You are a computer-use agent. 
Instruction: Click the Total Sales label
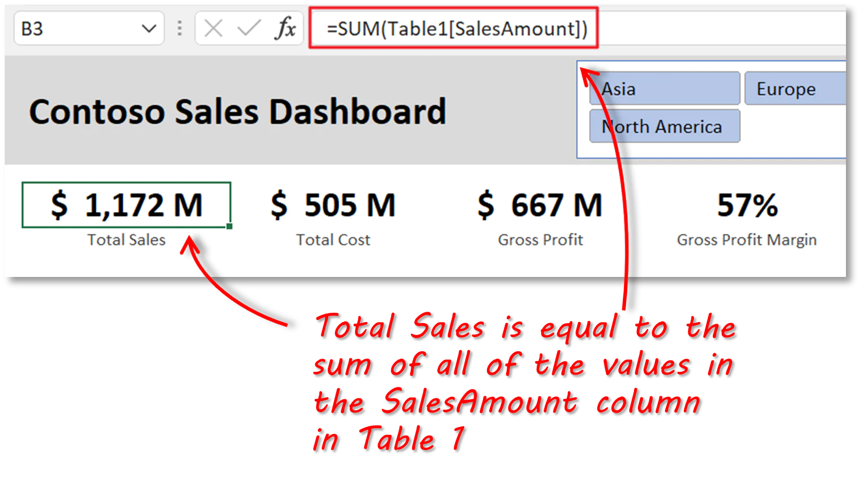[x=127, y=240]
